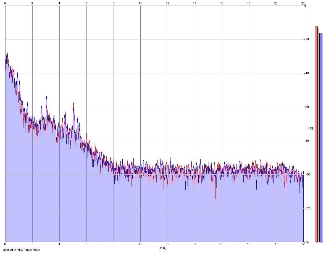Select the 10 kHz label on top axis
Viewport: 326px width, 253px height.
click(141, 3)
